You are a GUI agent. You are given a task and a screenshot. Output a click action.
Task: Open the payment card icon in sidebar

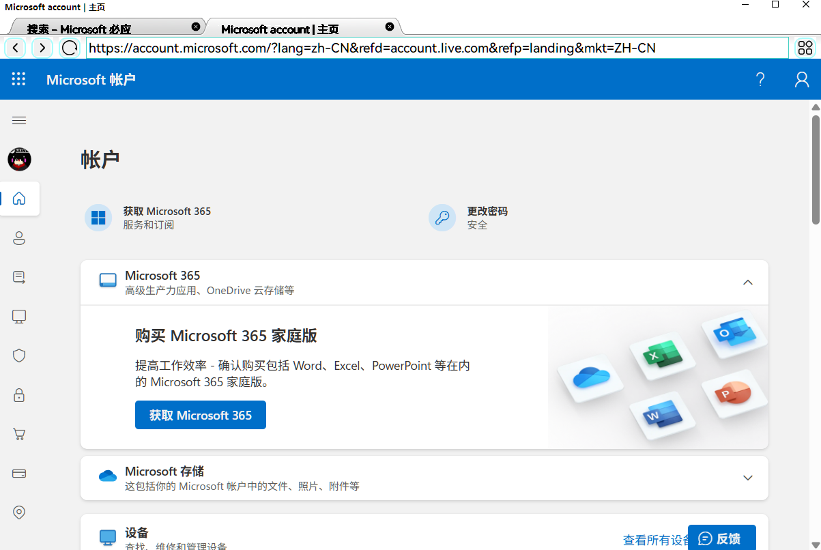click(x=19, y=474)
